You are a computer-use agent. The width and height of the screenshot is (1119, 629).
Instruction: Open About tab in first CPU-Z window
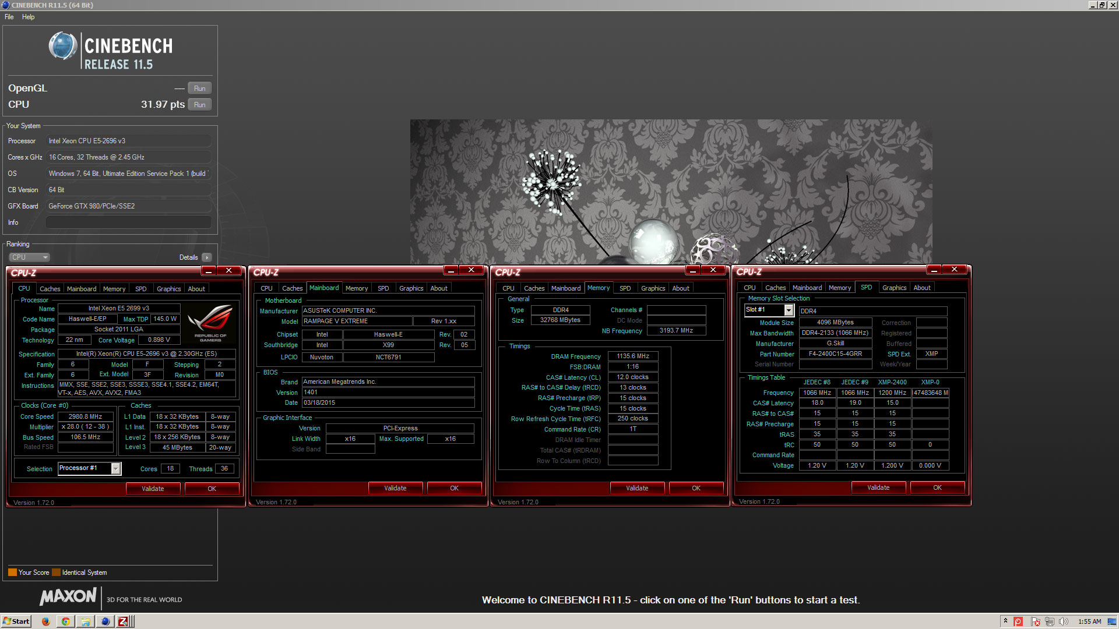pyautogui.click(x=196, y=289)
